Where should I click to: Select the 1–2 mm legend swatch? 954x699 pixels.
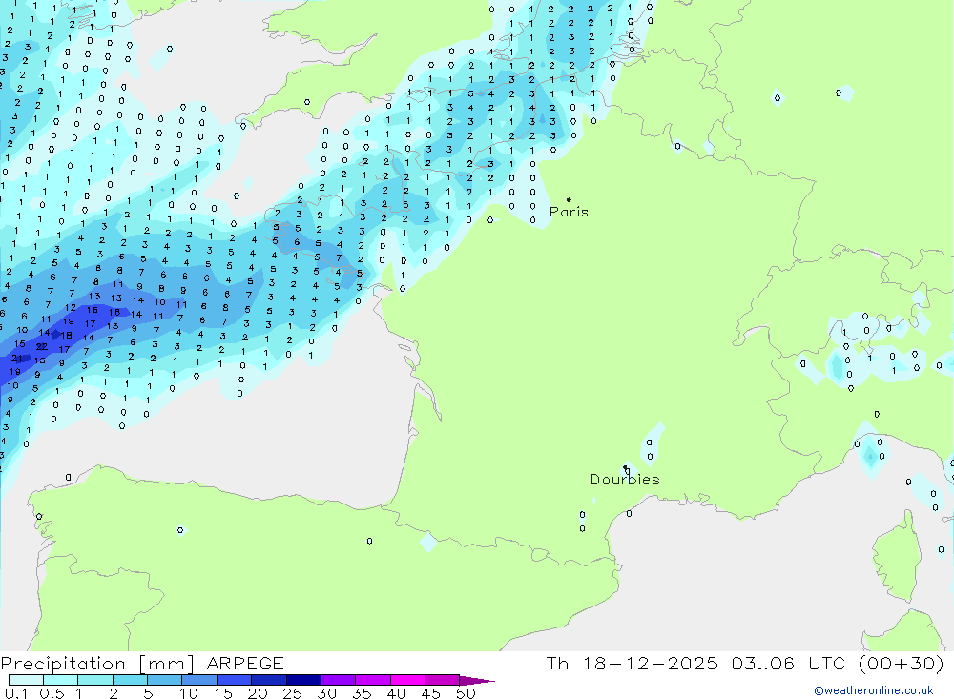coord(94,680)
